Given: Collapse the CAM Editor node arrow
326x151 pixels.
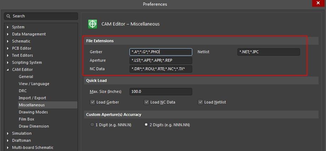Looking at the screenshot, I should click(8, 70).
